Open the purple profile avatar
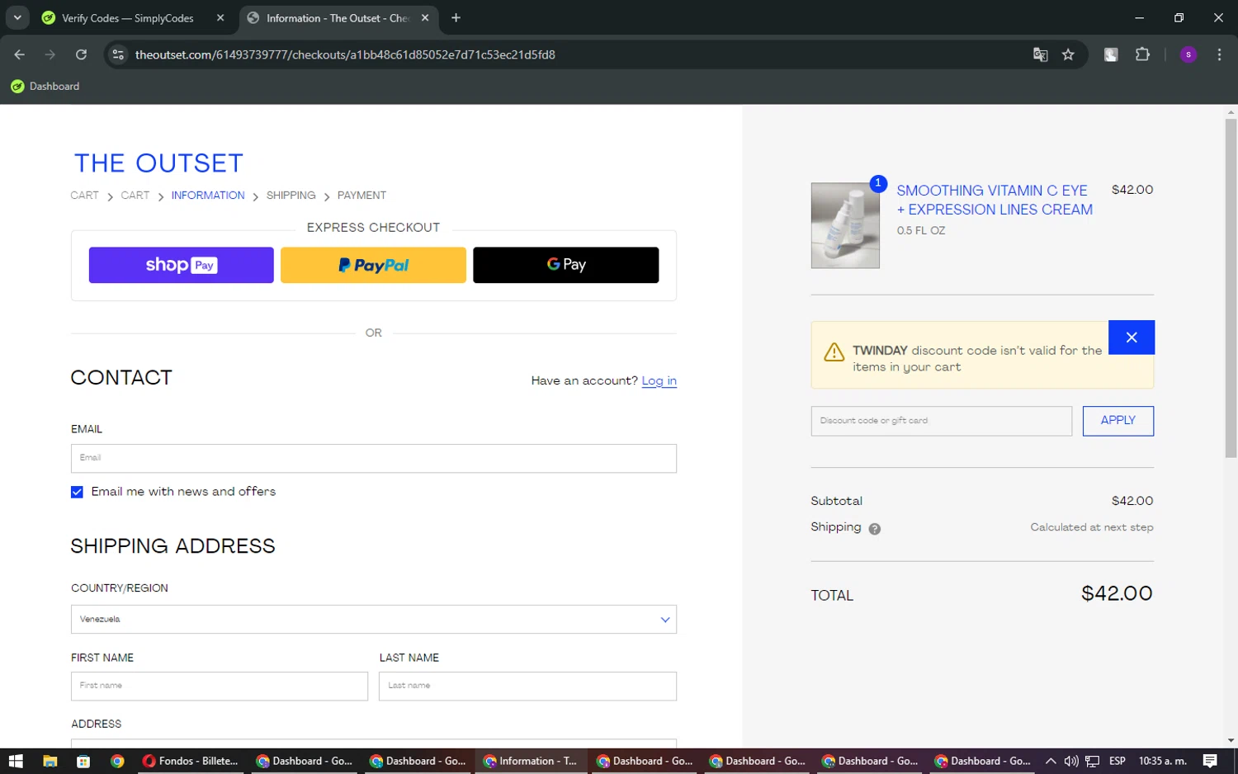Viewport: 1238px width, 774px height. (1188, 54)
